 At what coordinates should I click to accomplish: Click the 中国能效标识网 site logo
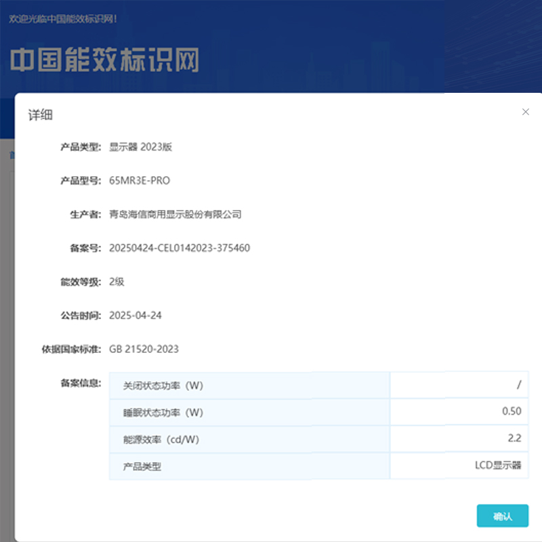click(x=105, y=60)
